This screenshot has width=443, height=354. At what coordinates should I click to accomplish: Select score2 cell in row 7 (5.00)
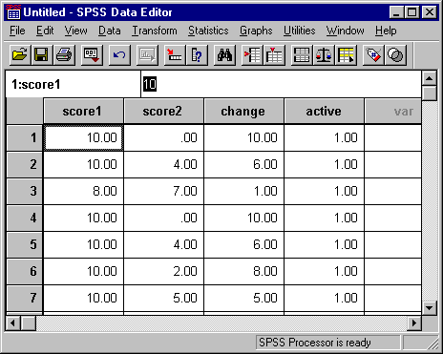(163, 298)
